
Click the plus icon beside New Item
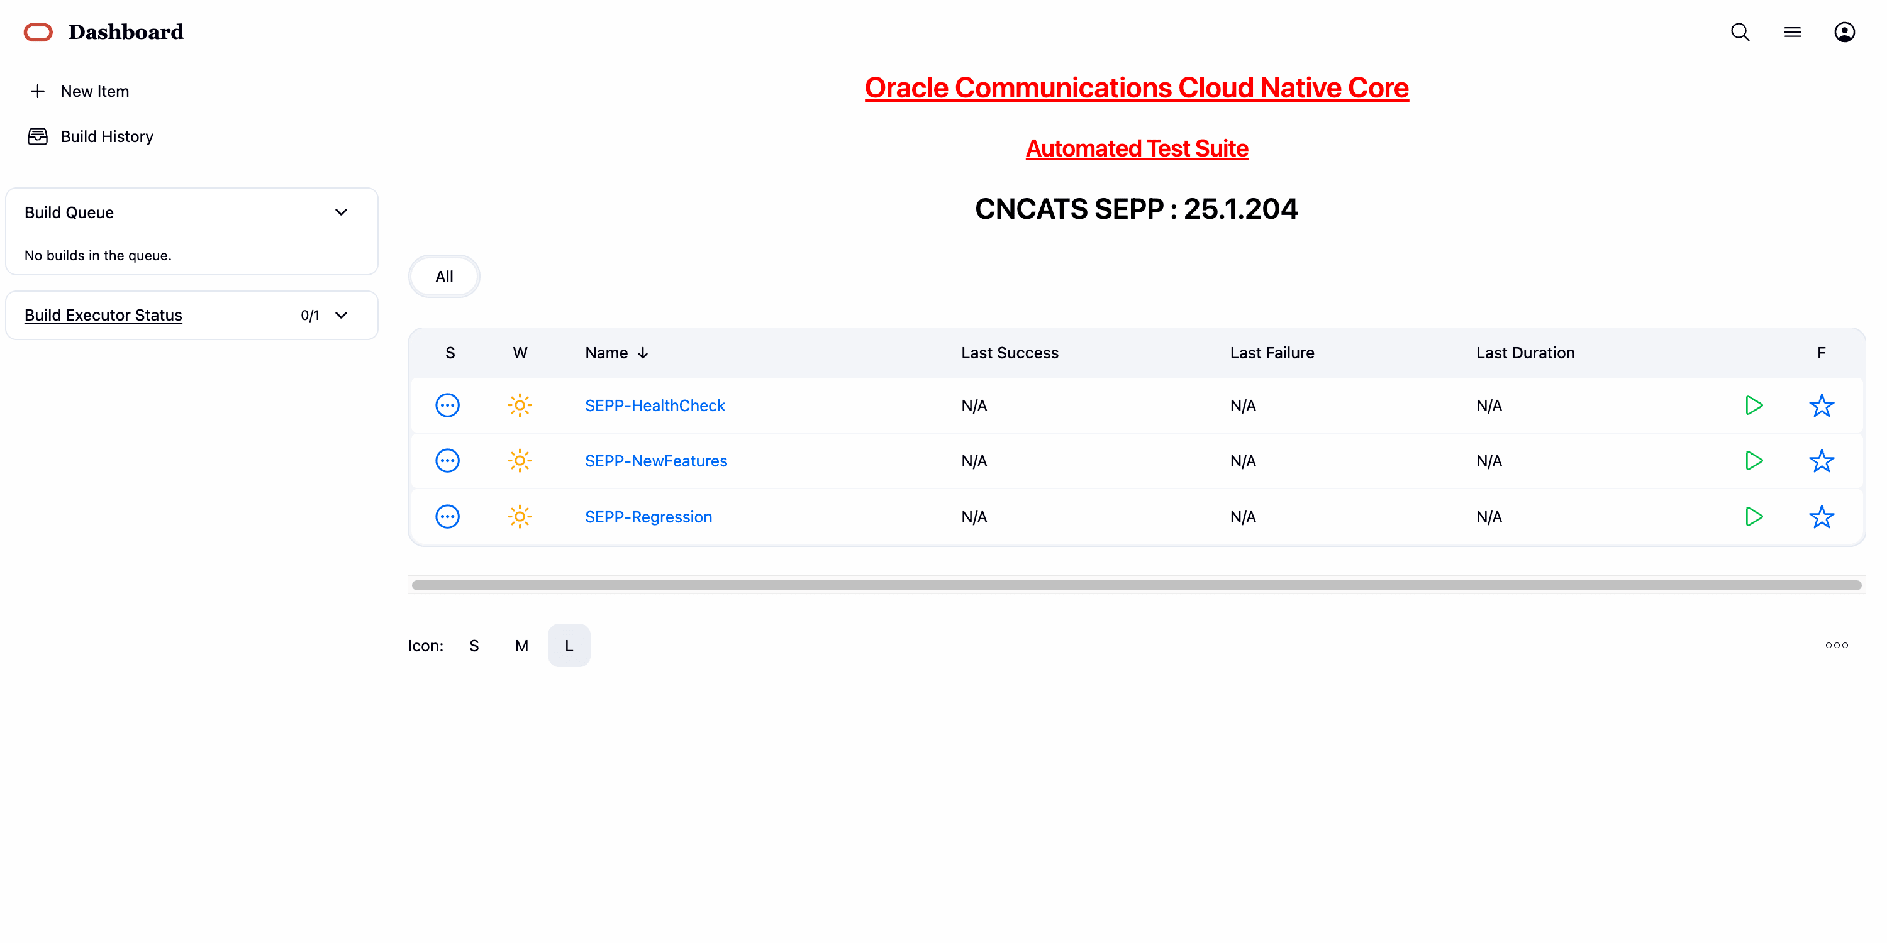click(x=37, y=91)
